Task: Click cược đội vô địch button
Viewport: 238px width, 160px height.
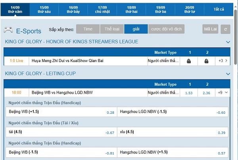Action: click(167, 29)
